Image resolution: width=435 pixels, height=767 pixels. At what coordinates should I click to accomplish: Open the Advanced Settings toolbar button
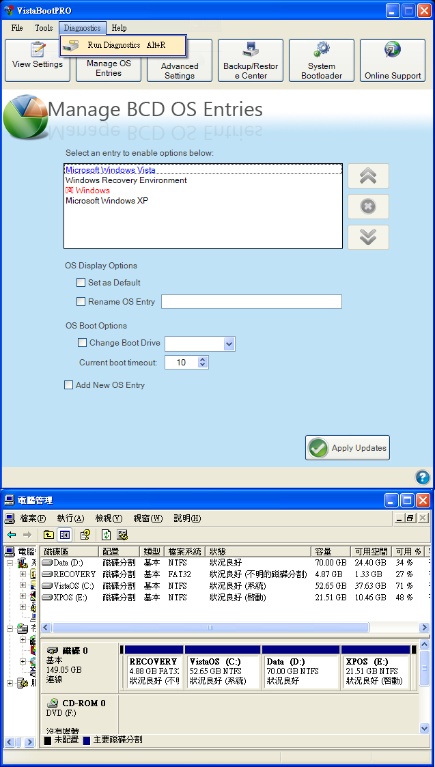pyautogui.click(x=180, y=61)
